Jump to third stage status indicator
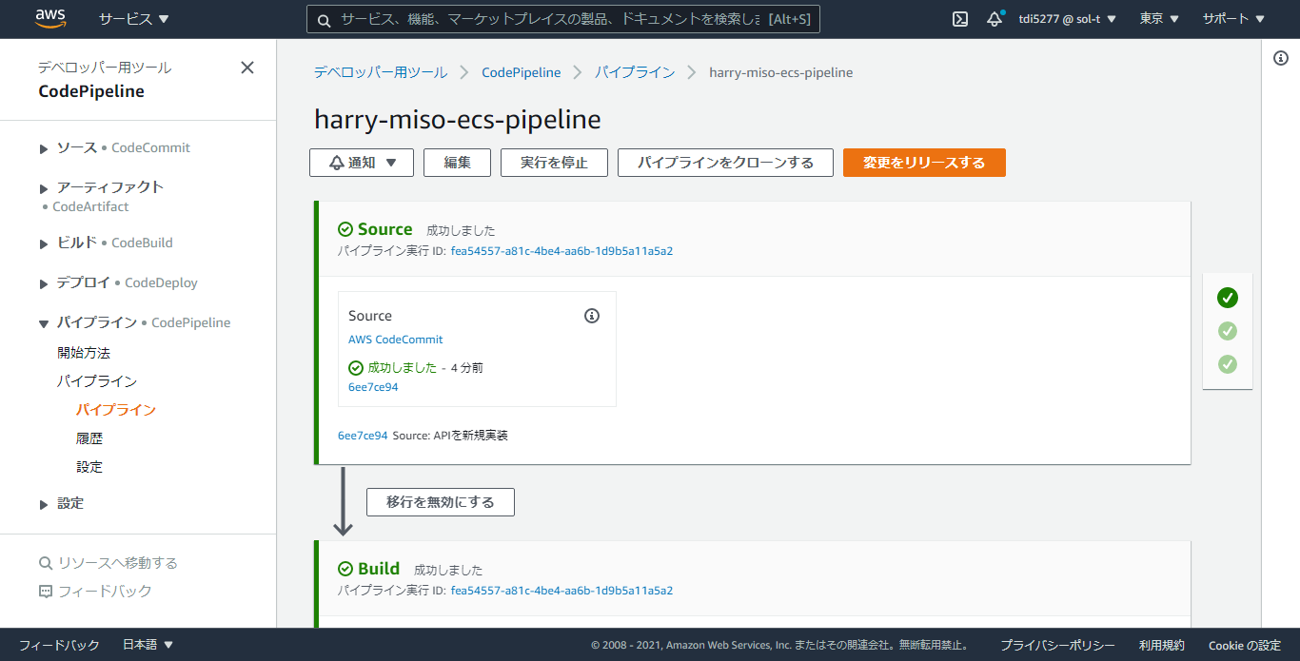 (x=1228, y=364)
